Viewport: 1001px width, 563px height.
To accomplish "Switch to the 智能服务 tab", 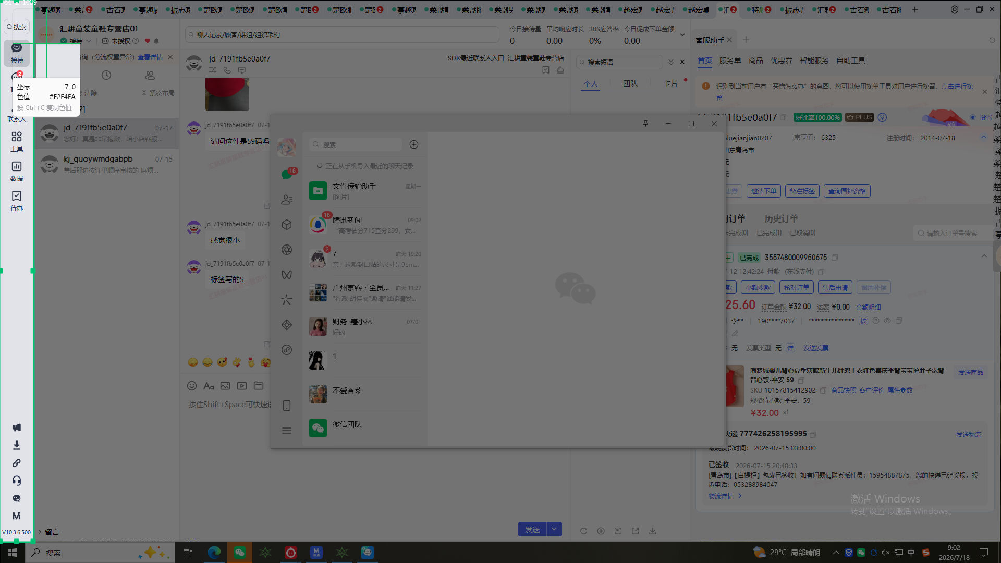I will click(x=814, y=60).
